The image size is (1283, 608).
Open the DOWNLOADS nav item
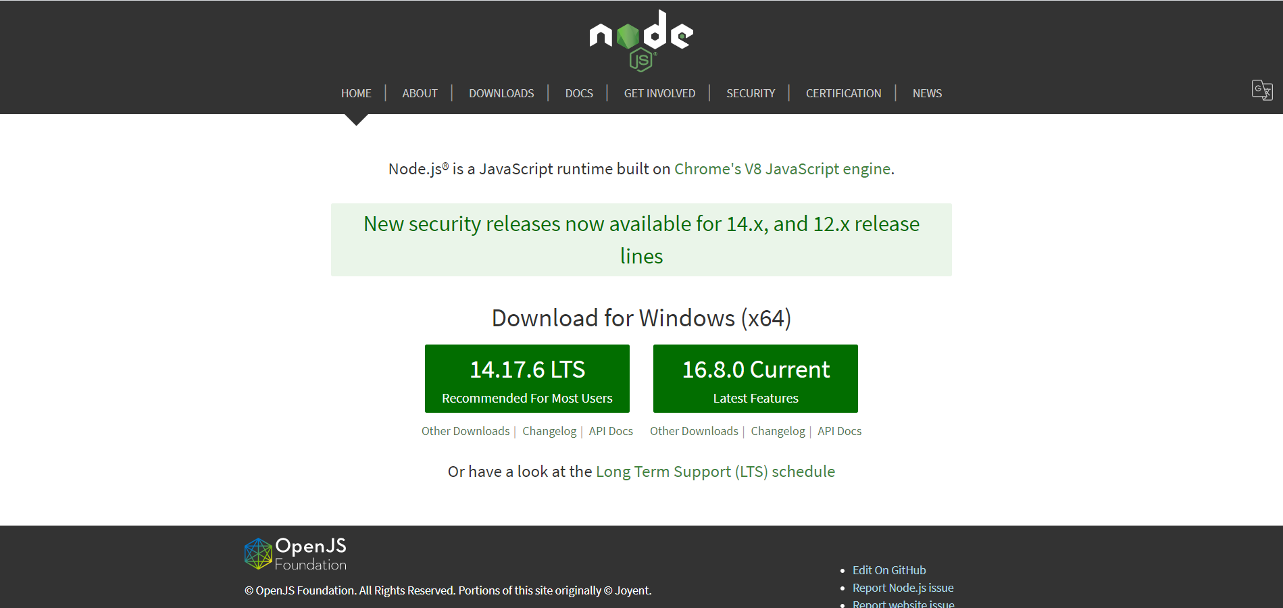[x=501, y=93]
